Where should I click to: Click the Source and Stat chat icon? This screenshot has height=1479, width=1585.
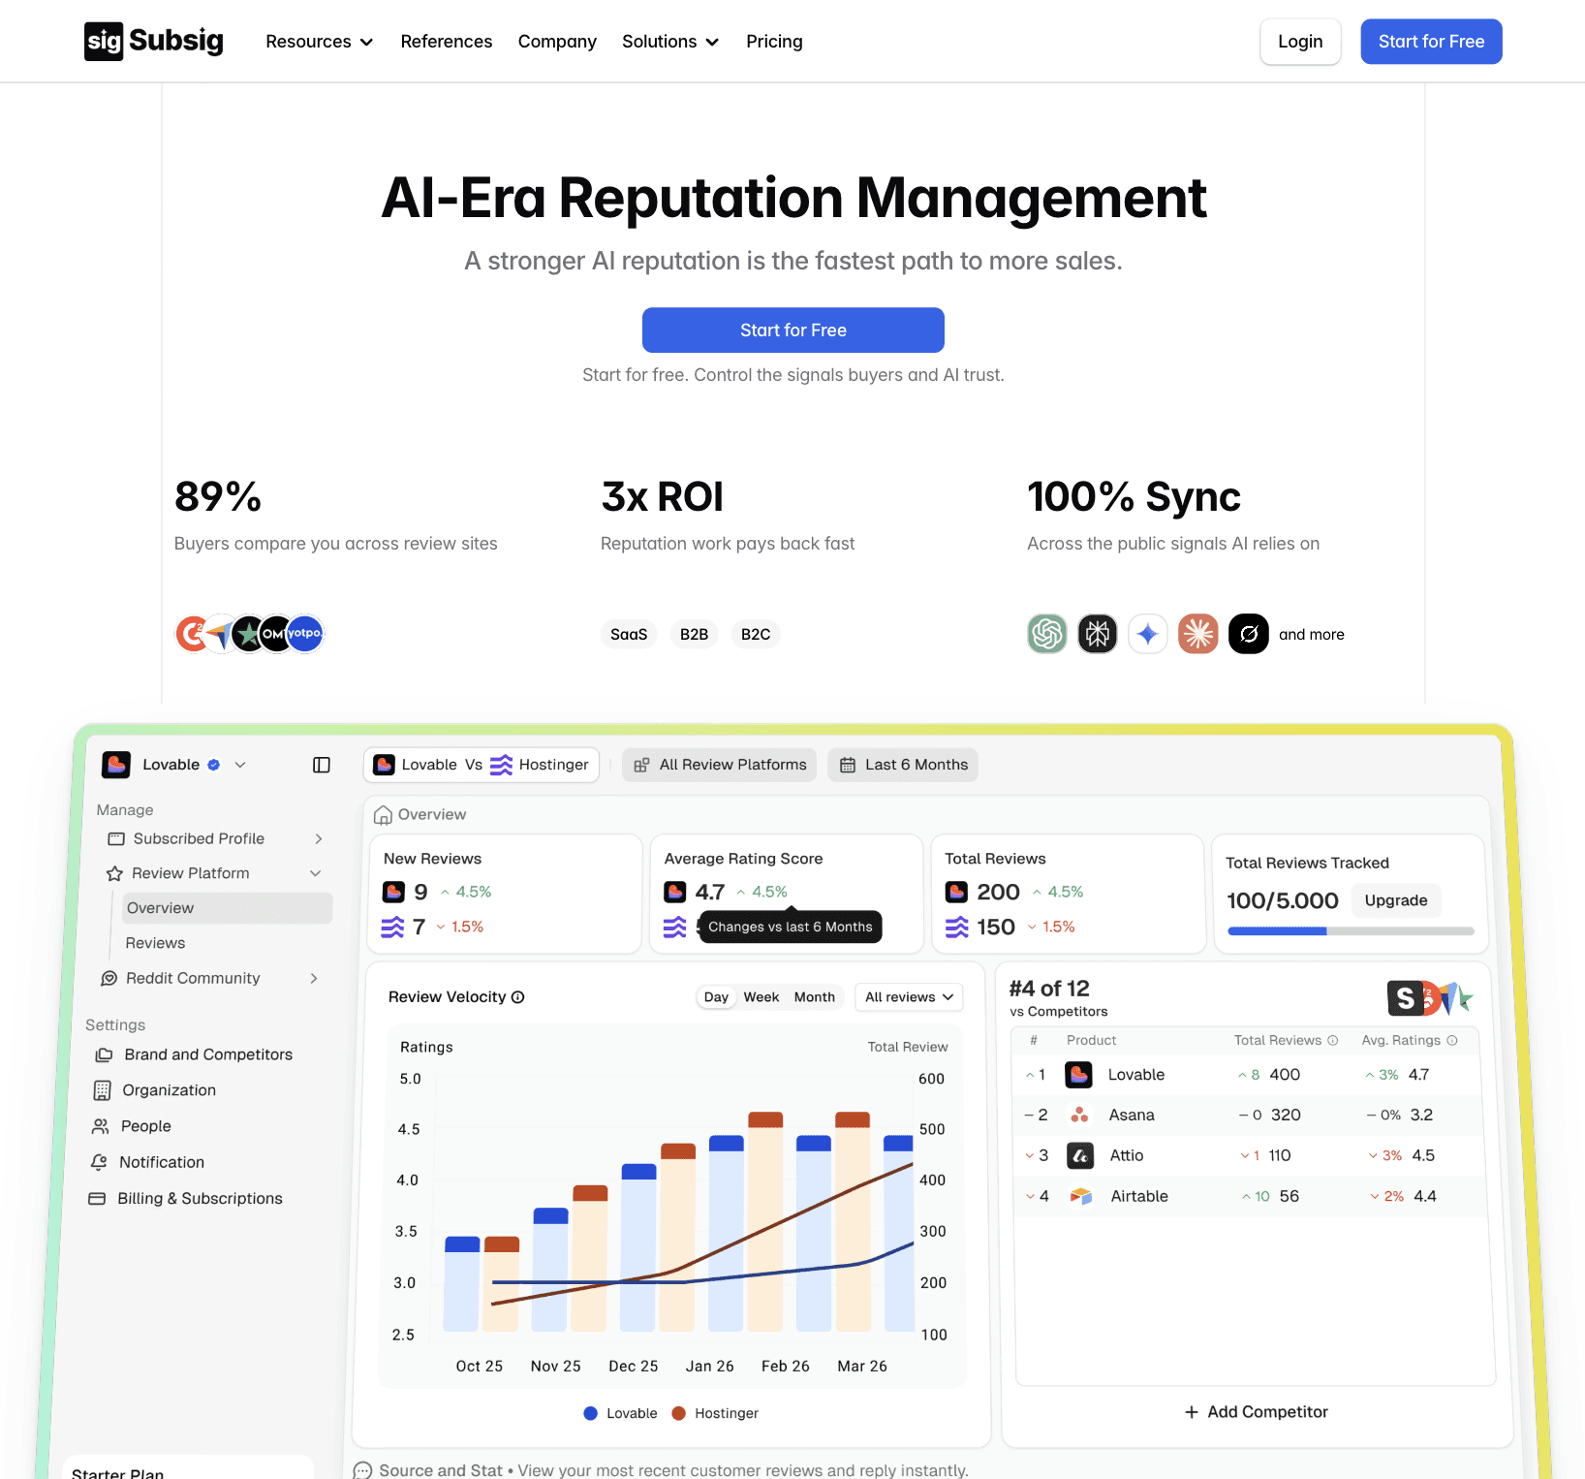362,1470
